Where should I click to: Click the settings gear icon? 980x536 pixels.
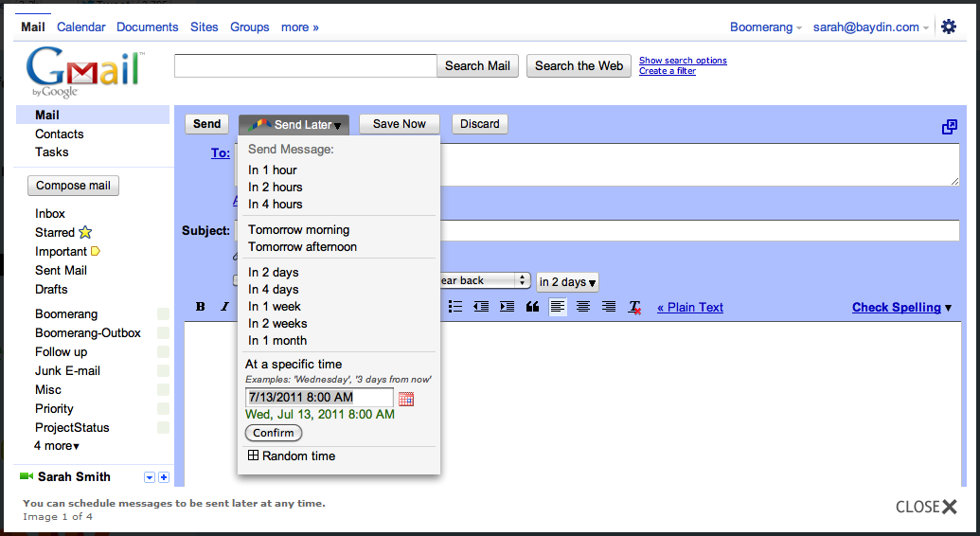[948, 27]
